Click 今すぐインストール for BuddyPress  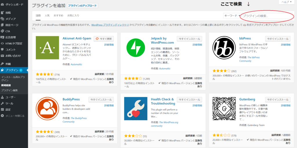pyautogui.click(x=101, y=100)
